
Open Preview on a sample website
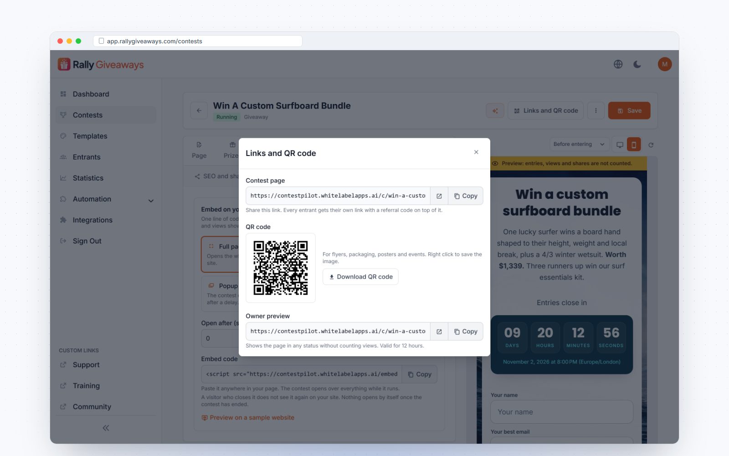point(248,418)
